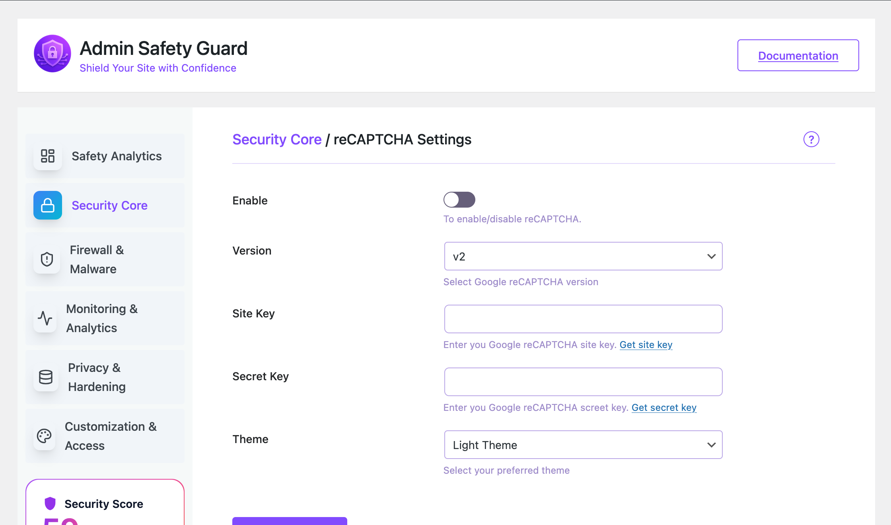Image resolution: width=891 pixels, height=525 pixels.
Task: Toggle the Enable reCAPTCHA switch
Action: 459,200
